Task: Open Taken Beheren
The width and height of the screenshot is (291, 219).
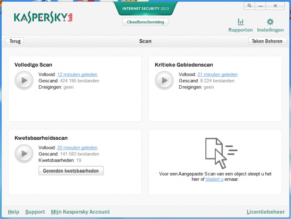Action: 267,41
